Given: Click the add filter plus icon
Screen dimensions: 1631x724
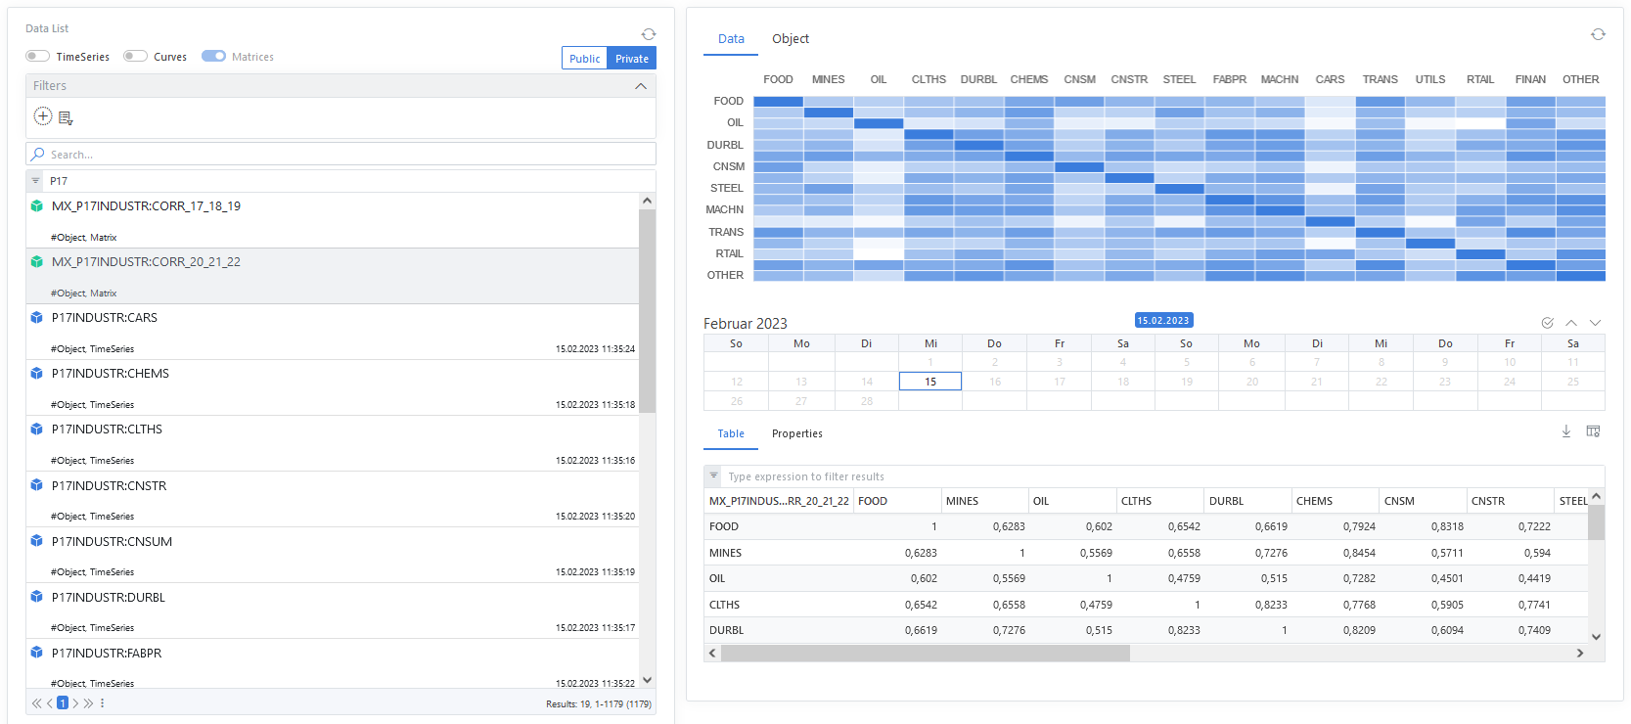Looking at the screenshot, I should [x=43, y=116].
